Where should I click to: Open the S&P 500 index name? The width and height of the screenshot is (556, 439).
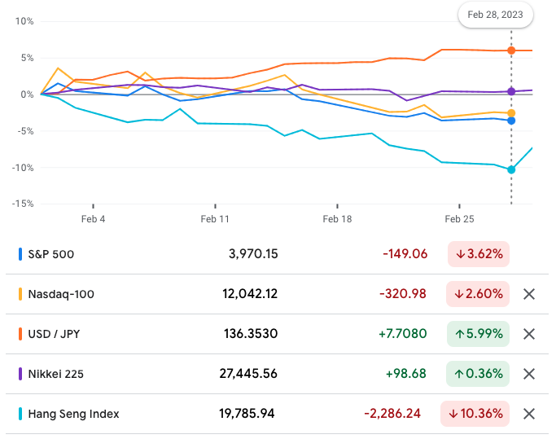[x=50, y=254]
